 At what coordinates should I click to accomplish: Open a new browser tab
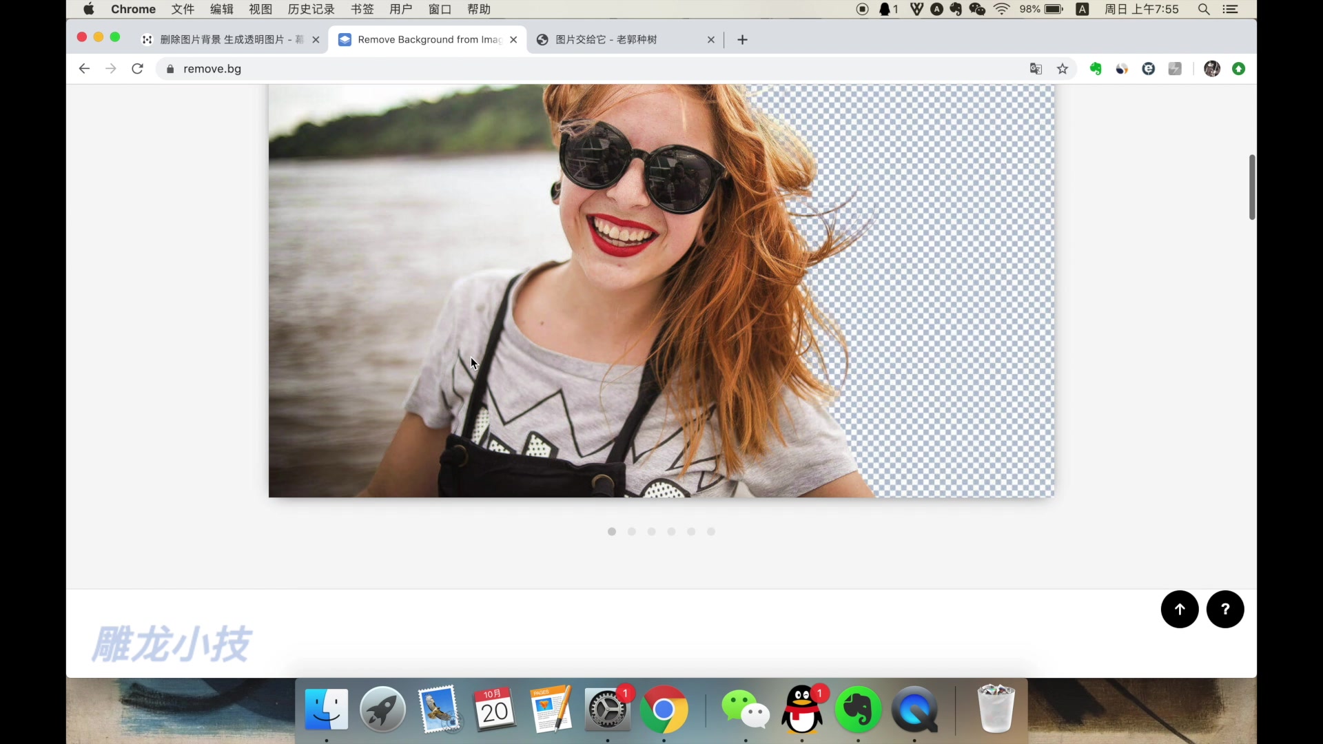[x=742, y=40]
